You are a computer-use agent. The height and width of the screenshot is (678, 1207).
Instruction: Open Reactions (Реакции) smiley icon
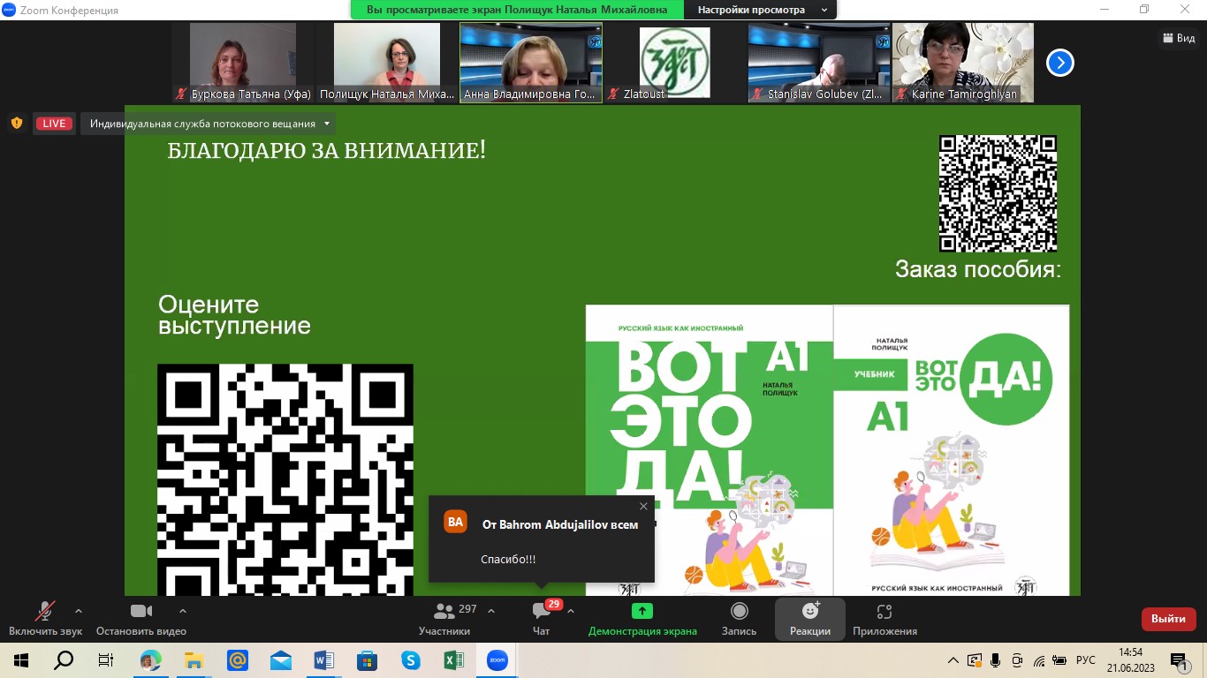pos(809,611)
